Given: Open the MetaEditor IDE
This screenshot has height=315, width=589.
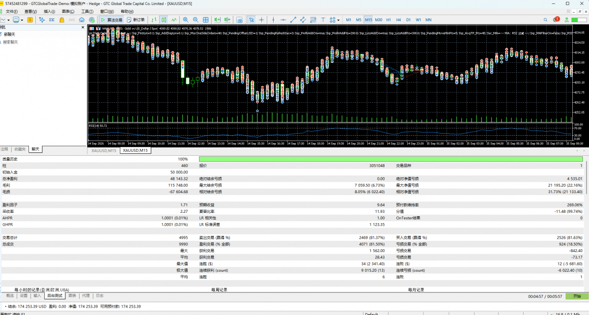Looking at the screenshot, I should (x=52, y=20).
